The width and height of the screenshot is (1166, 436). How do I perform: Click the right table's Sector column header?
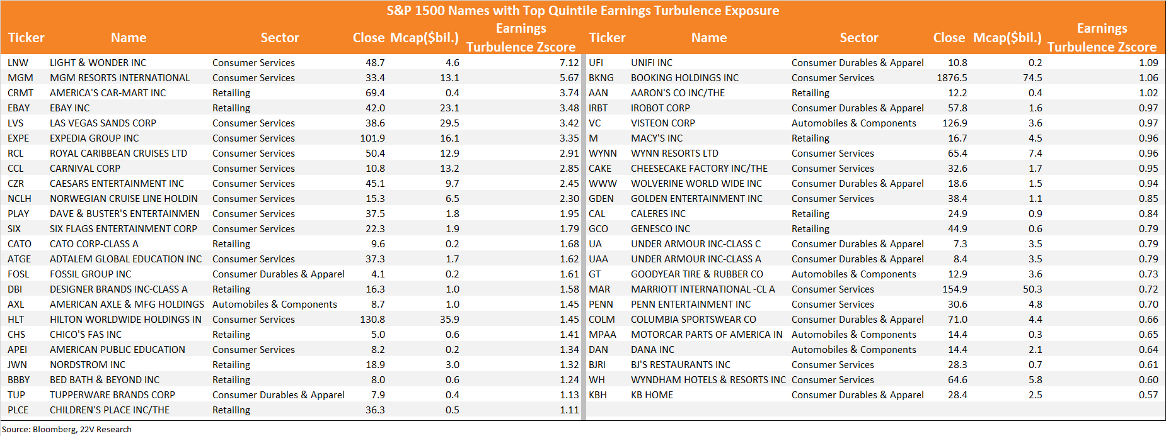tap(858, 38)
